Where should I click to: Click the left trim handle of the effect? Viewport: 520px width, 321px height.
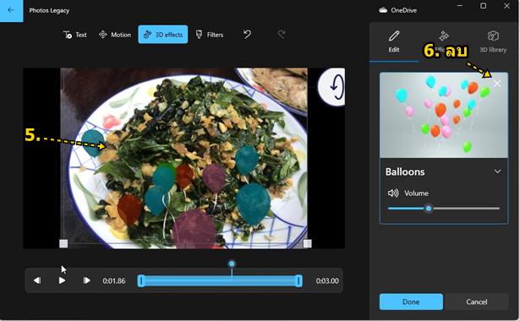point(141,281)
